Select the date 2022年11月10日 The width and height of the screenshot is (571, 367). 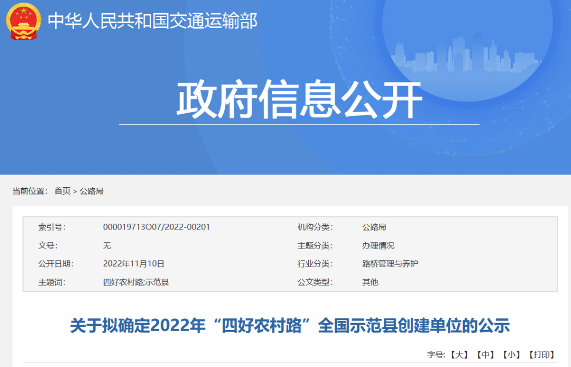click(134, 264)
